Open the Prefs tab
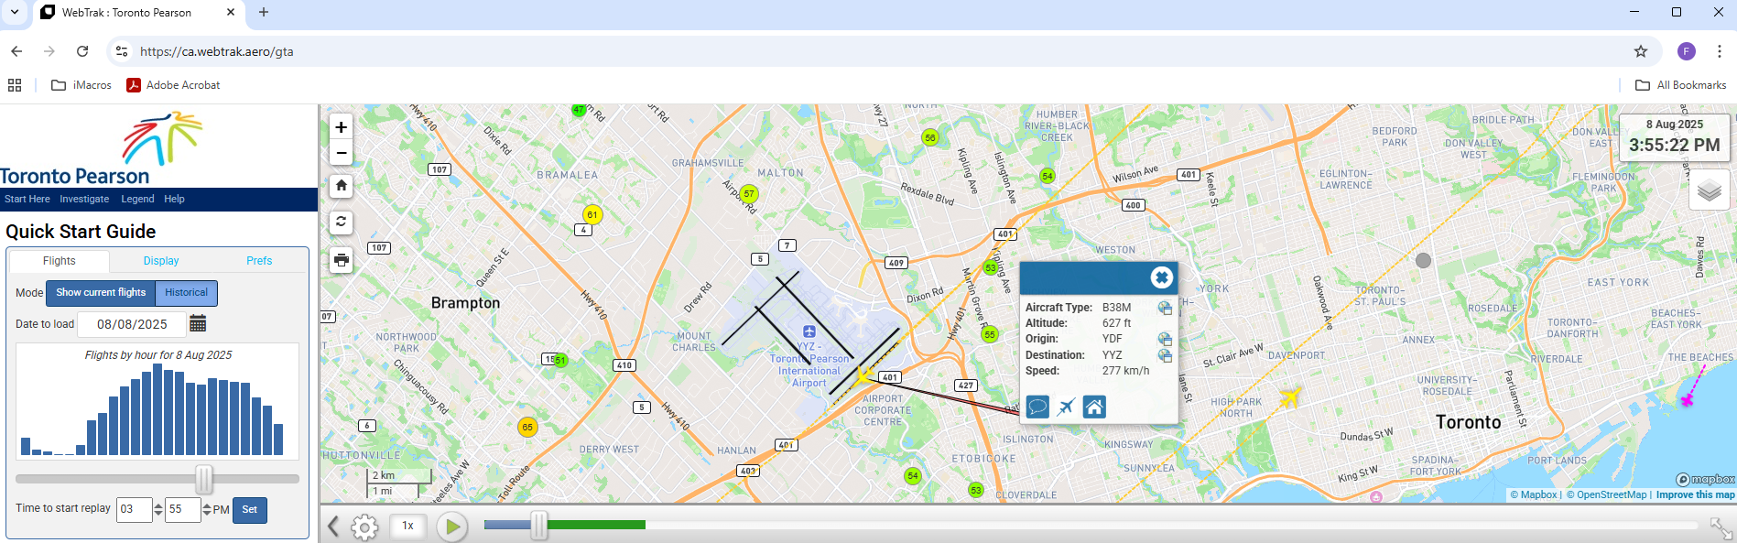Viewport: 1737px width, 543px height. pyautogui.click(x=259, y=261)
